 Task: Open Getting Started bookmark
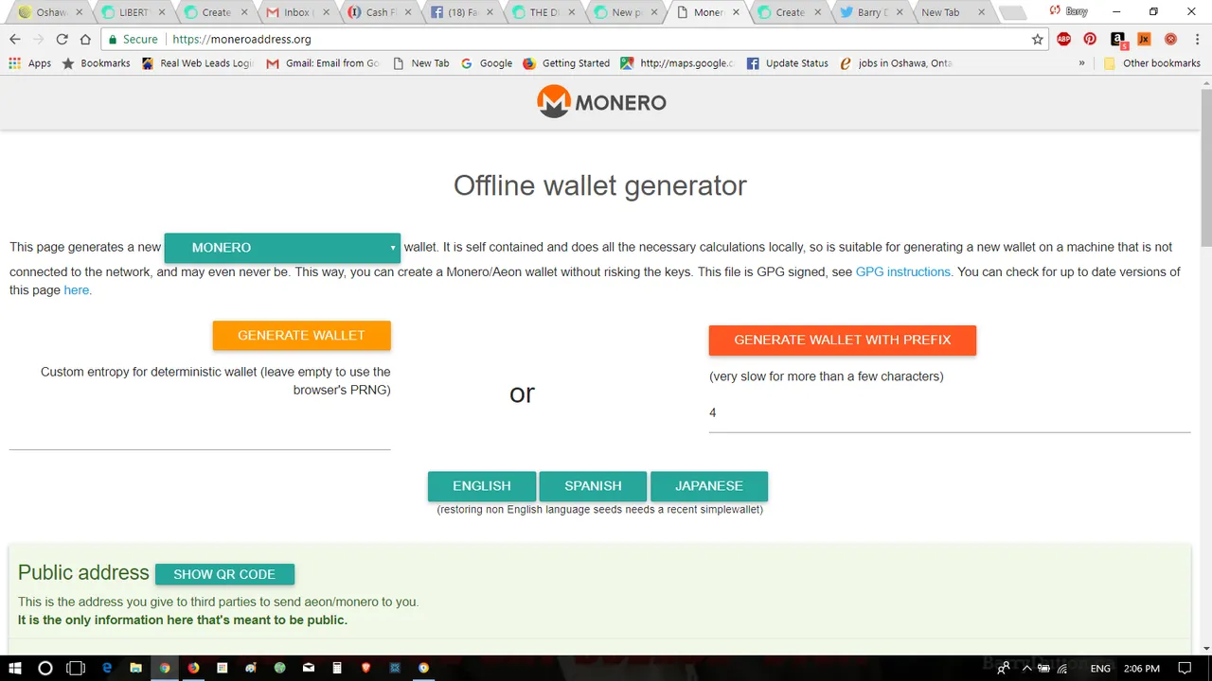(566, 63)
